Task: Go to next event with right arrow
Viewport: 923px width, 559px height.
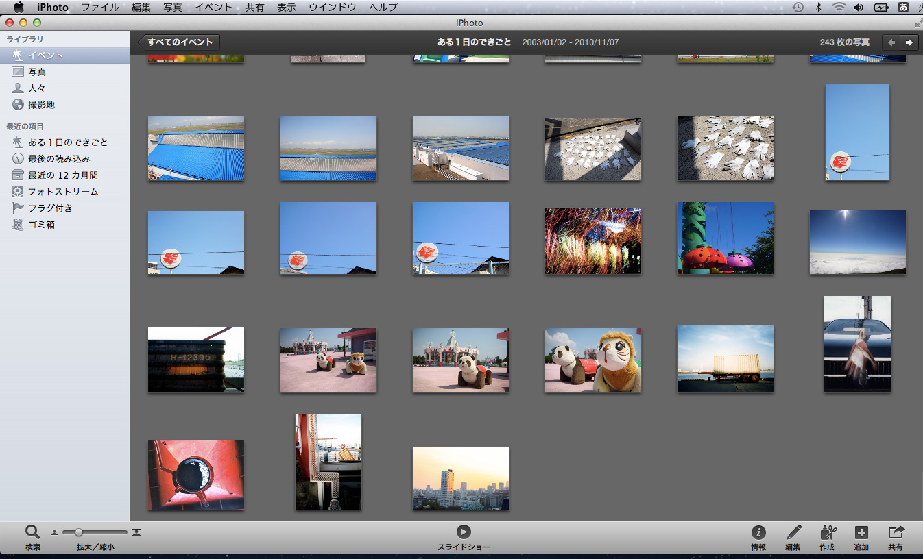Action: [909, 42]
